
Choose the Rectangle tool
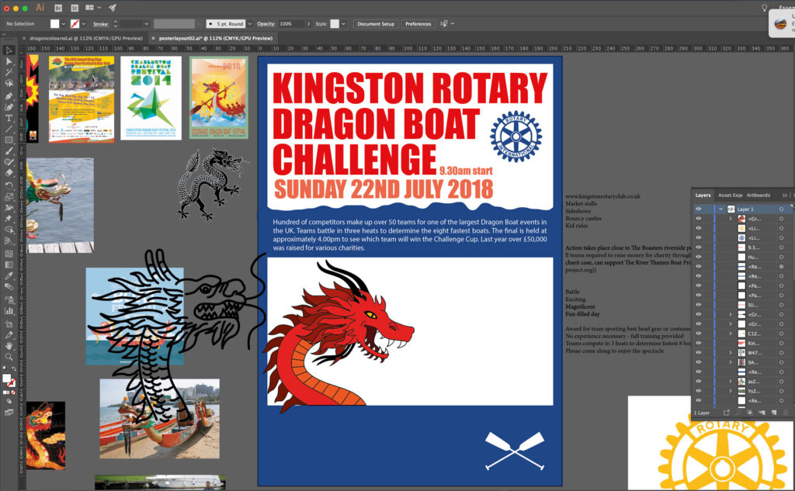click(x=9, y=140)
